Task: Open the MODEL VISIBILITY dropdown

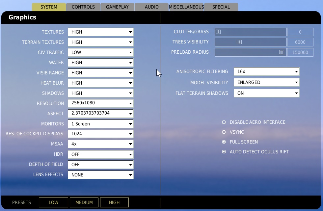Action: pyautogui.click(x=267, y=82)
